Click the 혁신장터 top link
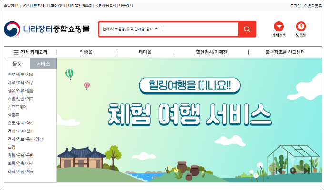This screenshot has width=324, height=190. (x=58, y=6)
